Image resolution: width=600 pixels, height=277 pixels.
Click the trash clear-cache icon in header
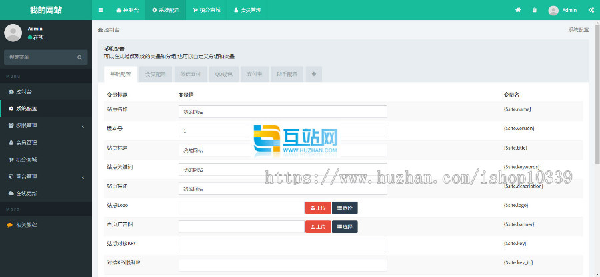pyautogui.click(x=534, y=10)
